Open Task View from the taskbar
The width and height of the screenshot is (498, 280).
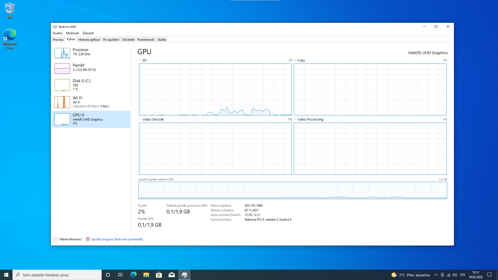coord(120,275)
